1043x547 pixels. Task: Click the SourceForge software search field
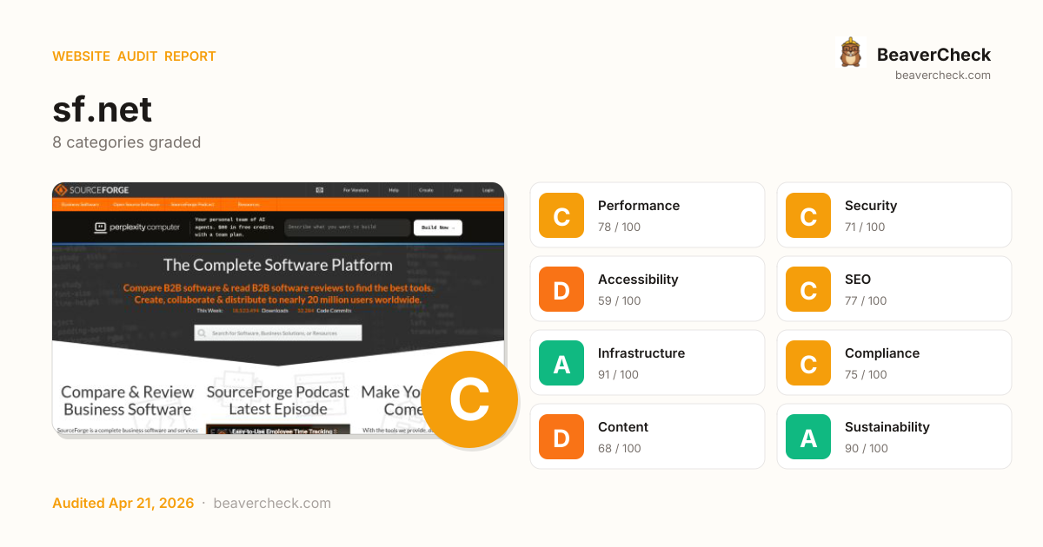(x=278, y=333)
